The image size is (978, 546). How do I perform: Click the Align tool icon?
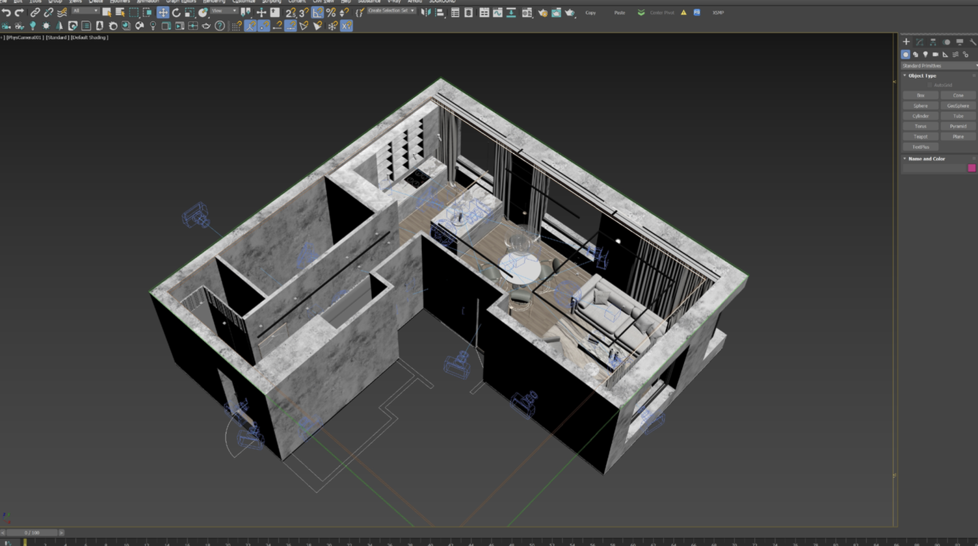tap(440, 12)
